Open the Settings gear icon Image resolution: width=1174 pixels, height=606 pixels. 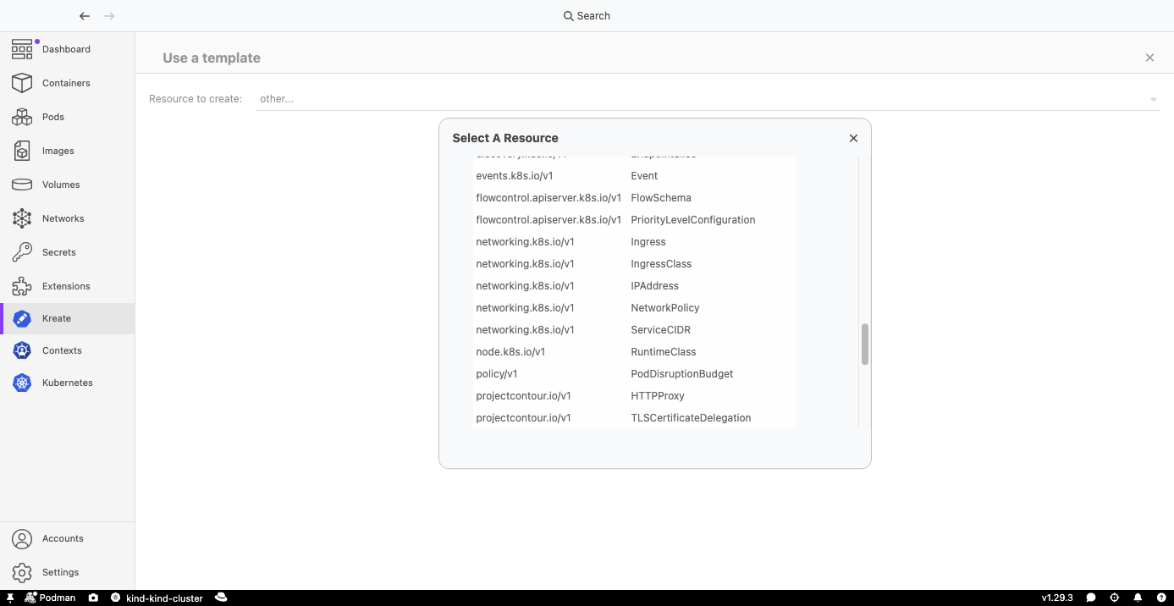click(22, 572)
